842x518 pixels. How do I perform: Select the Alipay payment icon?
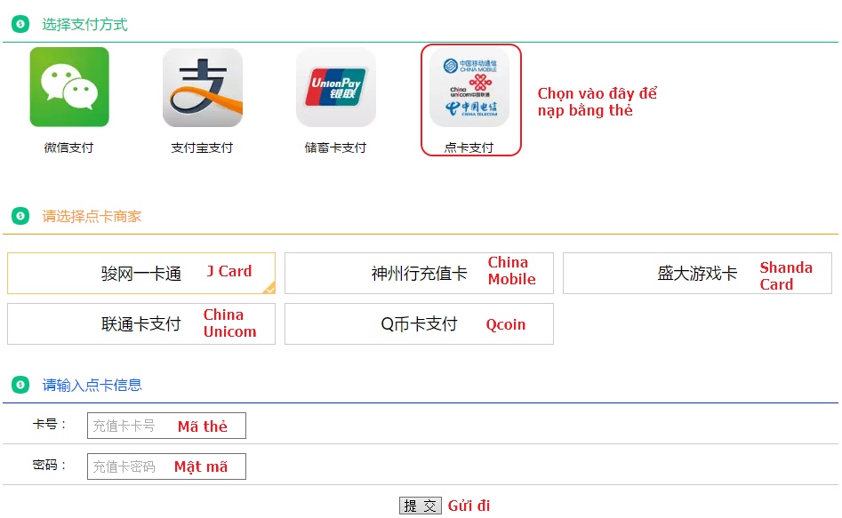203,87
